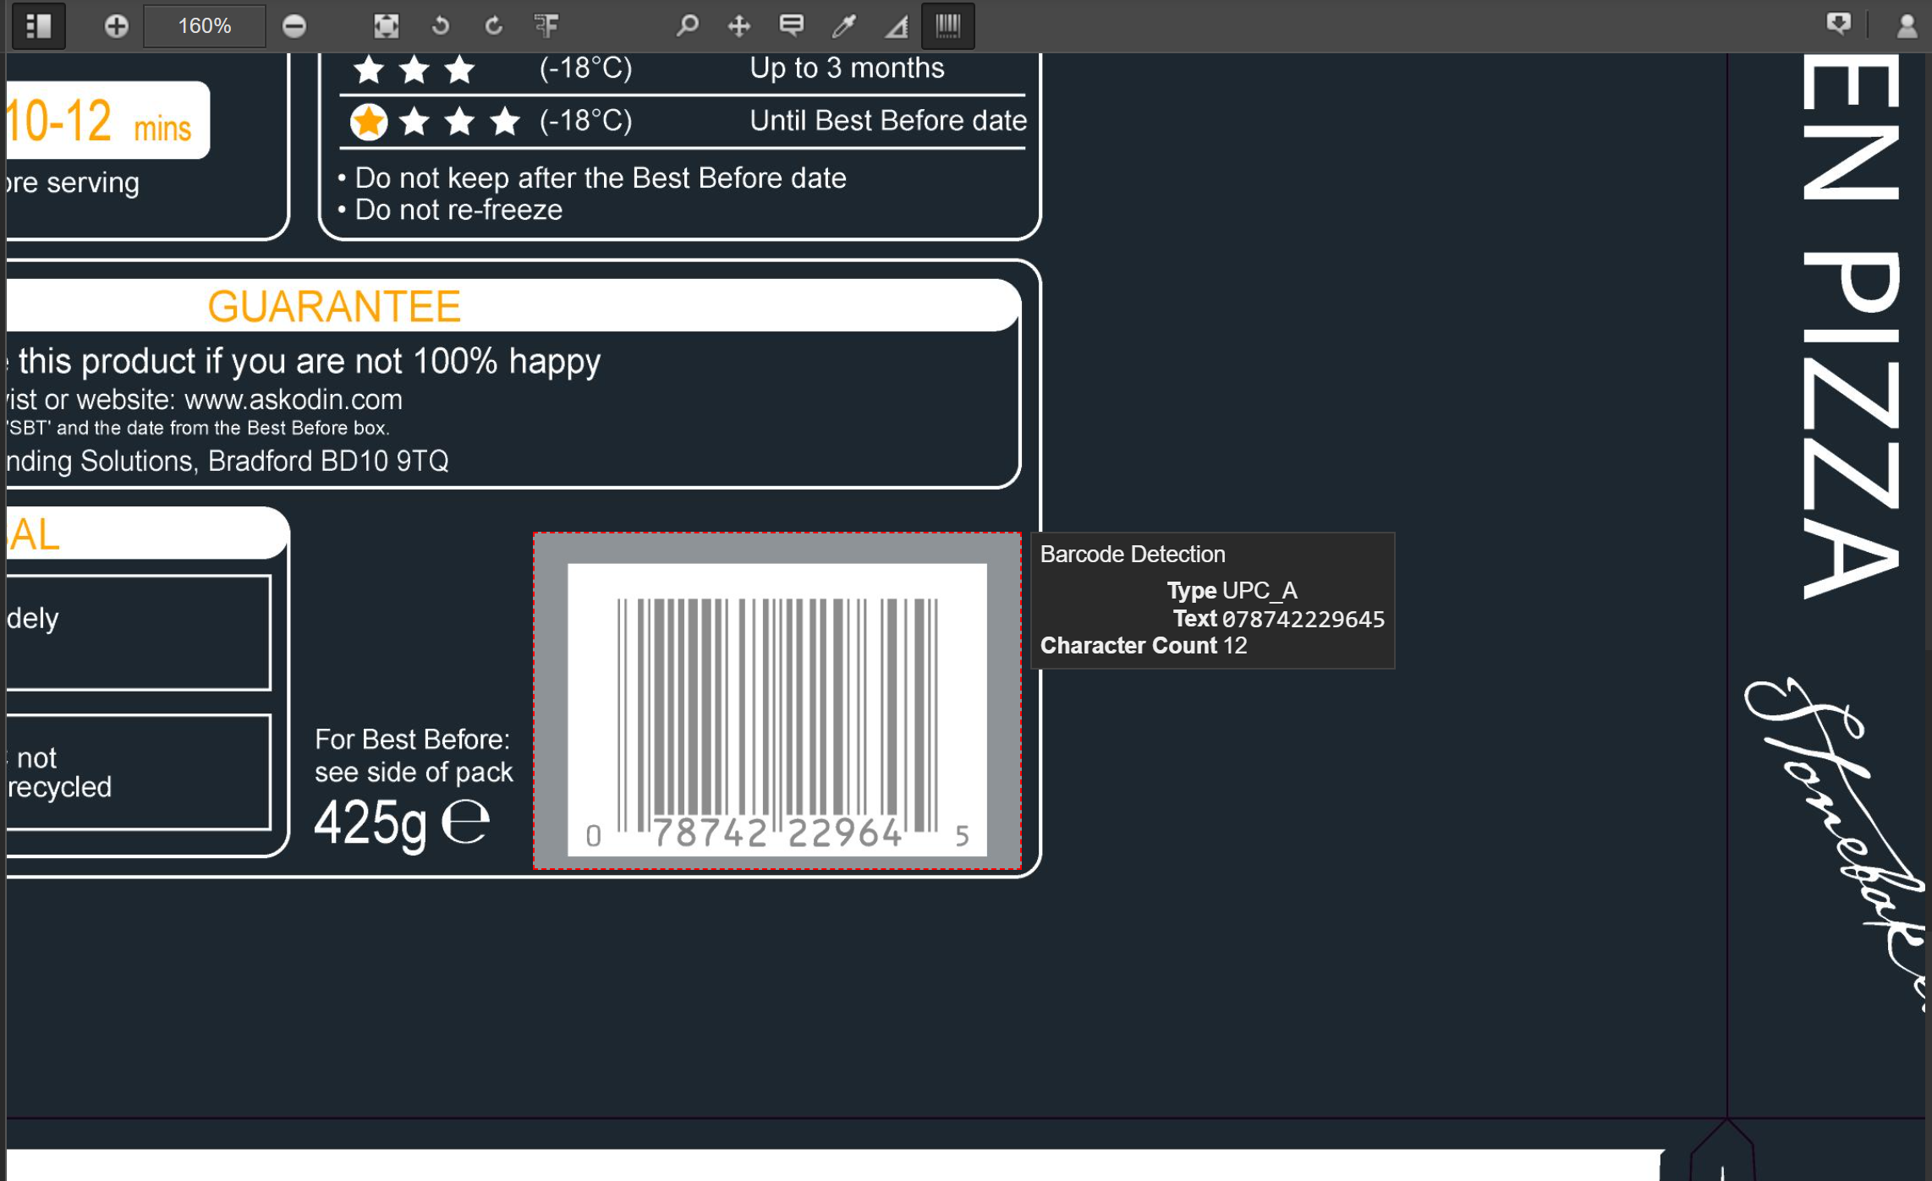The image size is (1932, 1181).
Task: Rotate the view counterclockwise
Action: 440,26
